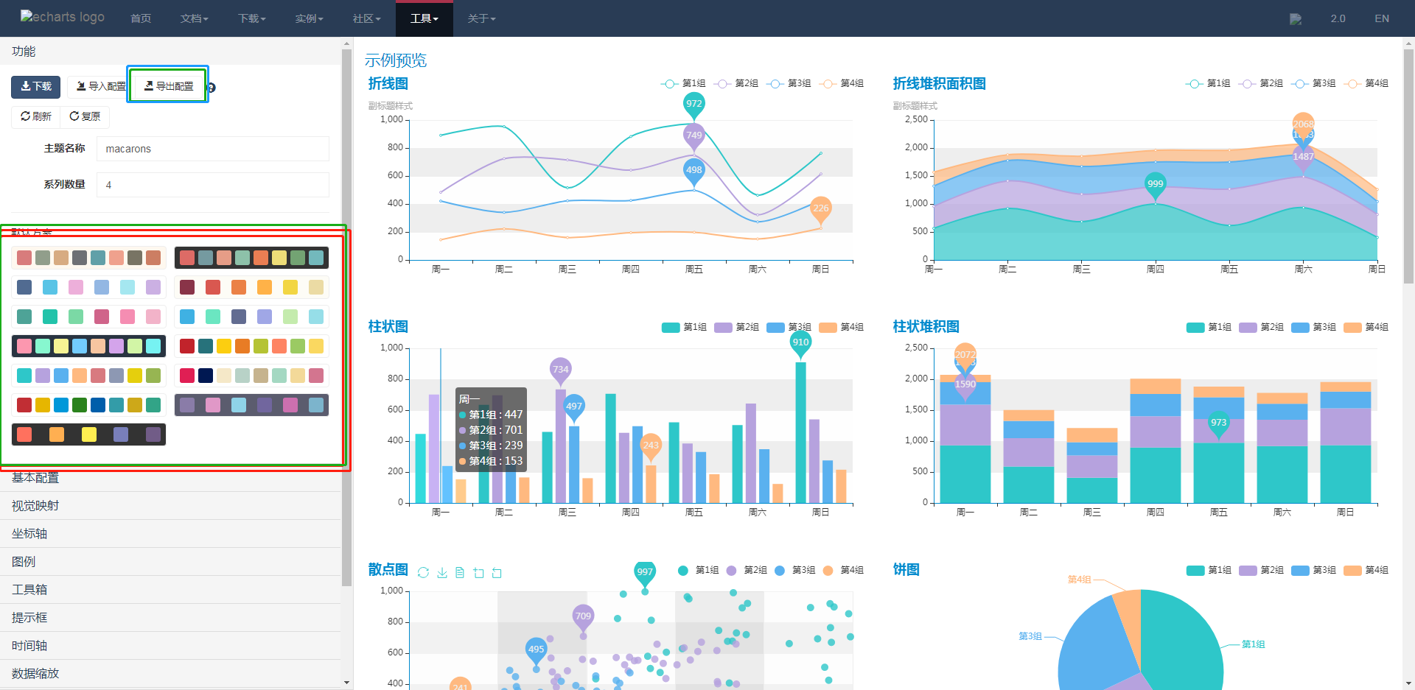Open the 2.0 version link
1415x690 pixels.
click(1338, 18)
